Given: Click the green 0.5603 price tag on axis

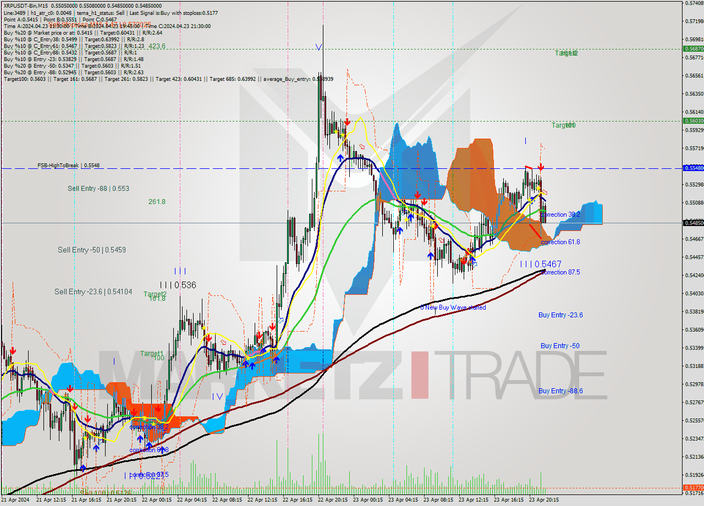Looking at the screenshot, I should click(693, 120).
